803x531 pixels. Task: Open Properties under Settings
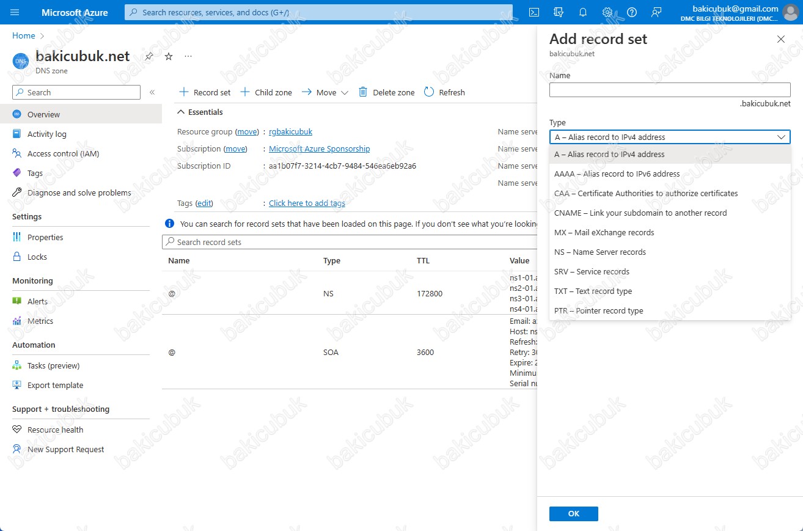coord(81,237)
